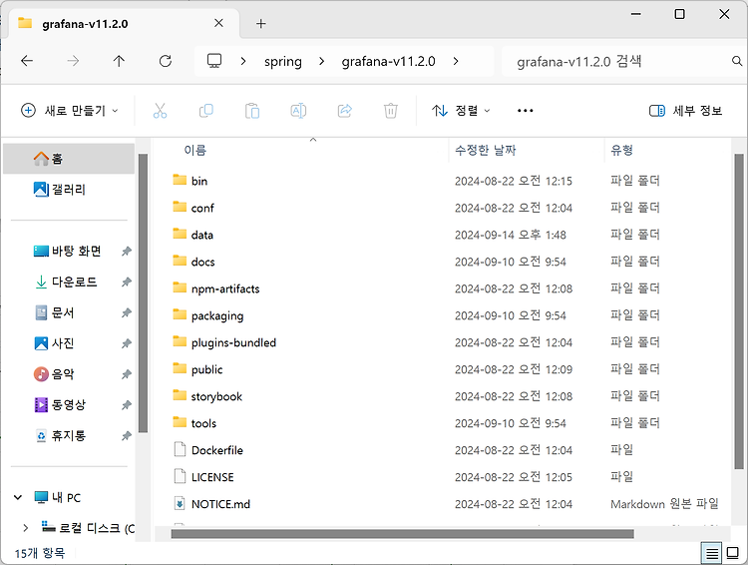The image size is (748, 565).
Task: Close the grafana-v11.2.0 tab
Action: click(x=218, y=23)
